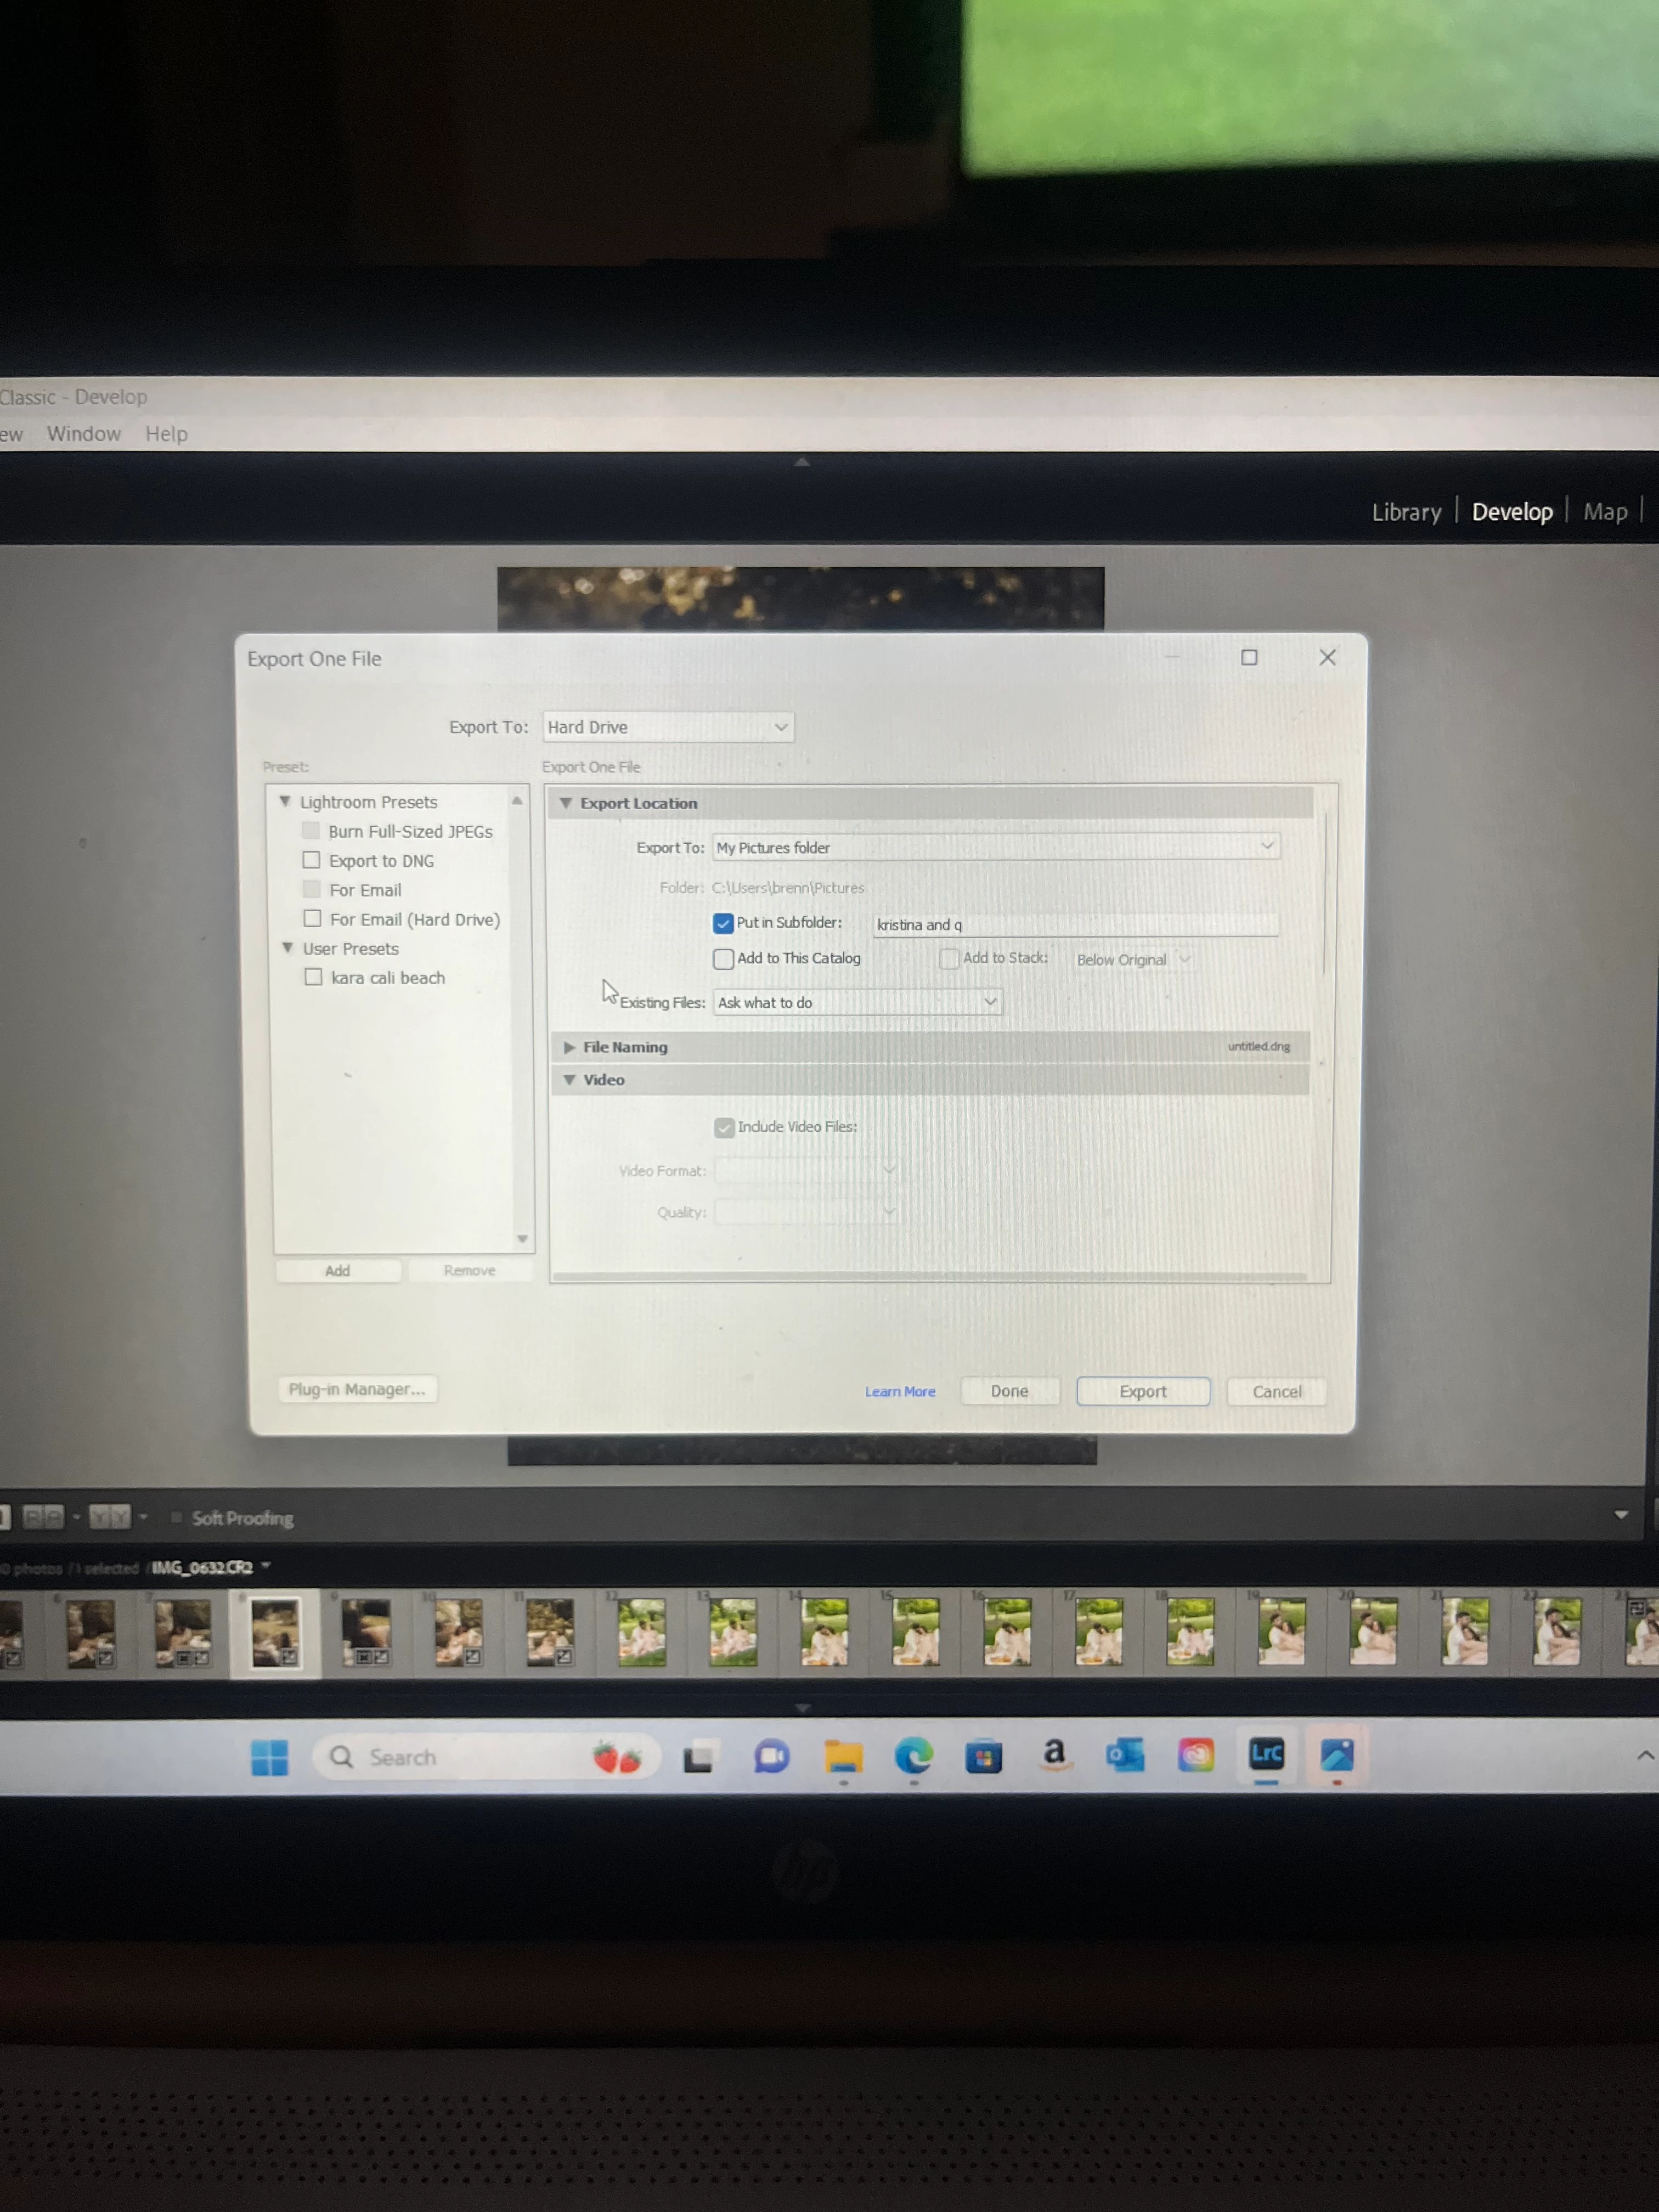Open File Explorer in the taskbar
Image resolution: width=1659 pixels, height=2212 pixels.
(843, 1756)
